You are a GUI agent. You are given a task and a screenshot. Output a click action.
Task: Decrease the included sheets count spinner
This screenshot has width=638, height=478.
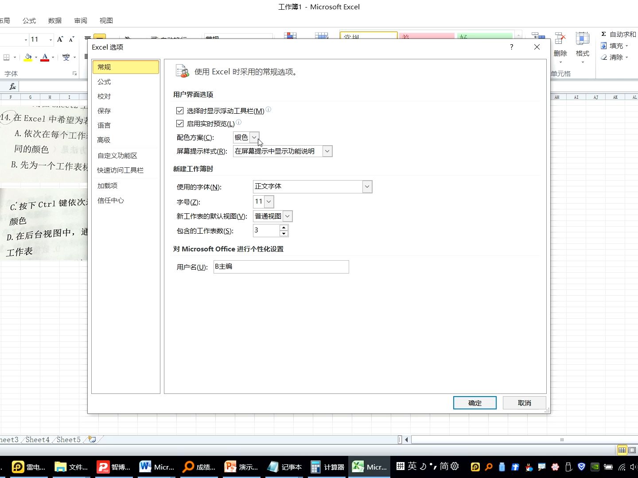(x=284, y=233)
